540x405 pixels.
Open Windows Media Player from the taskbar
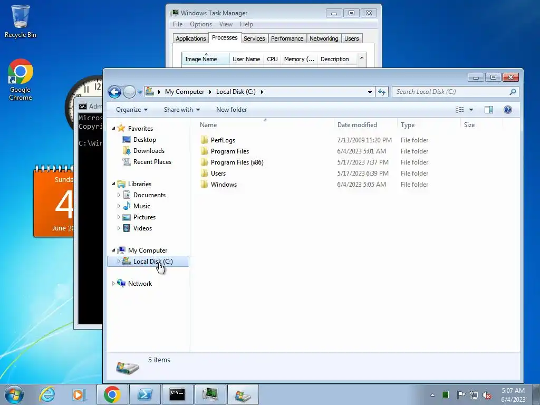coord(79,394)
